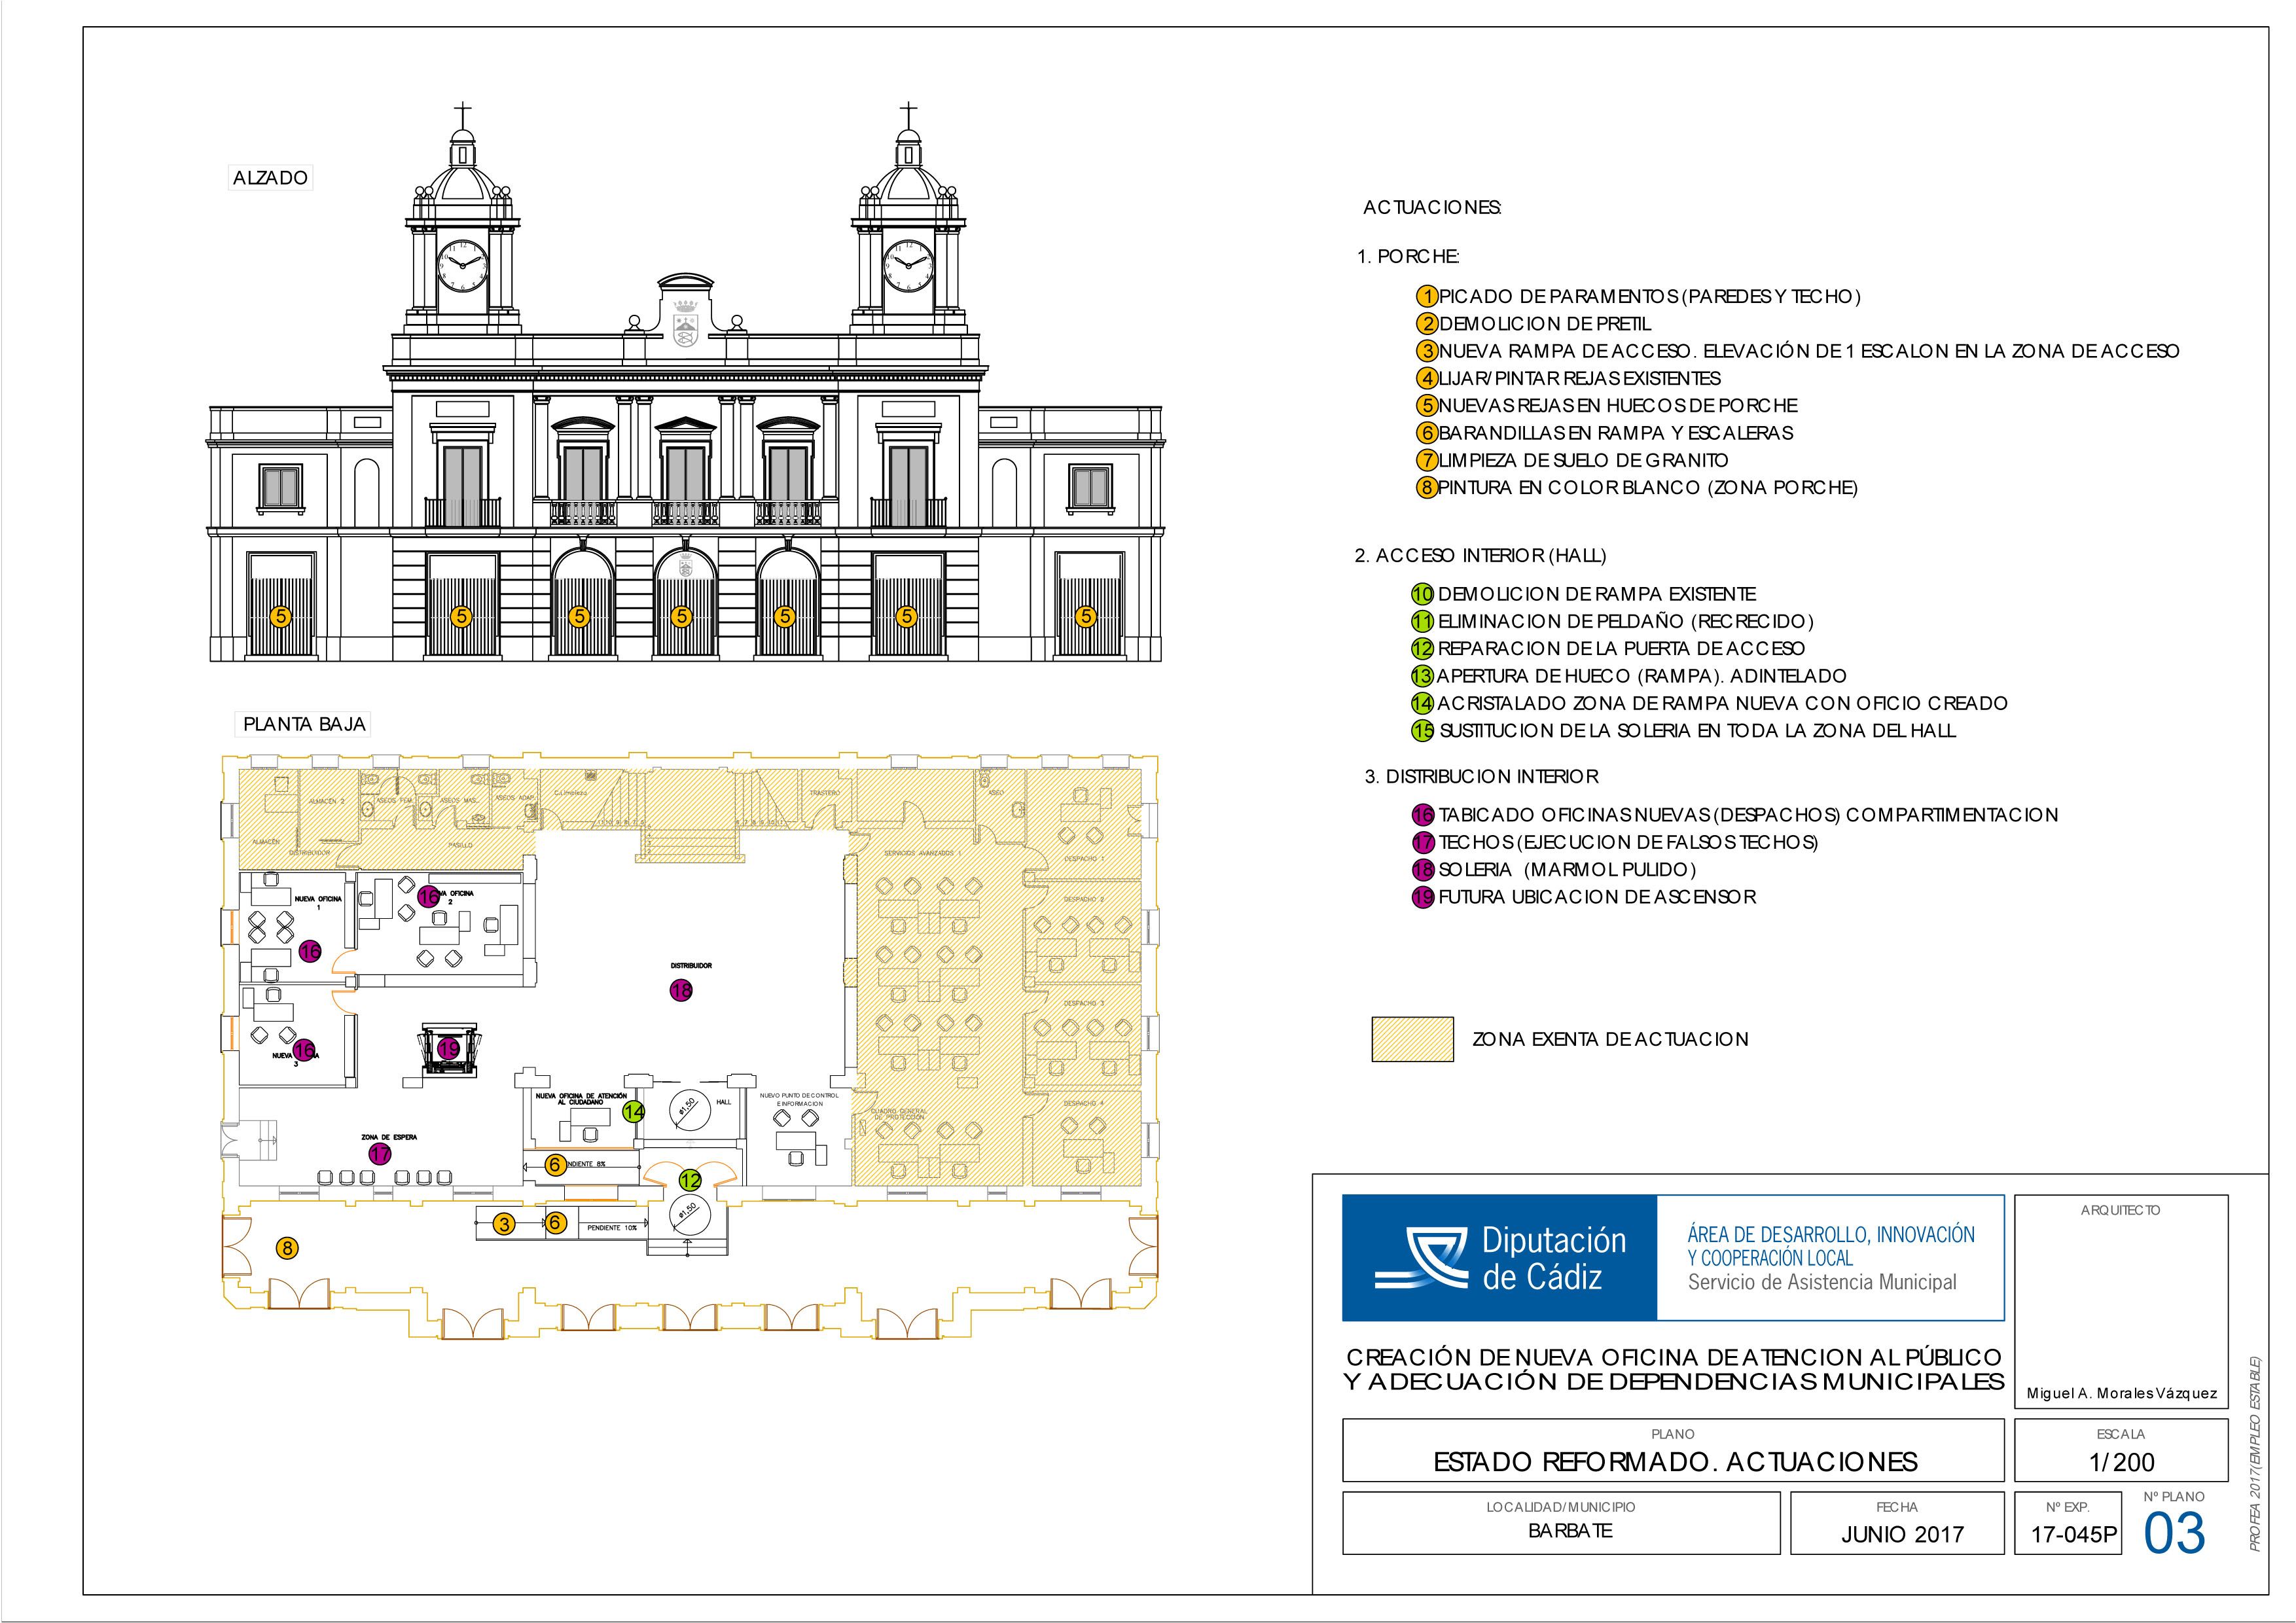Click purple marker 18 in the Distribuidor room
The height and width of the screenshot is (1623, 2296).
click(x=681, y=990)
